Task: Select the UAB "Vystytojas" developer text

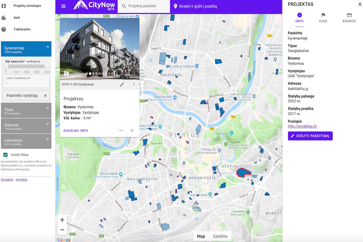Action: tap(301, 76)
